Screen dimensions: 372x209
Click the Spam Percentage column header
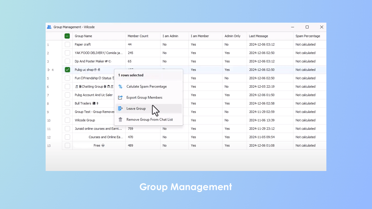308,36
